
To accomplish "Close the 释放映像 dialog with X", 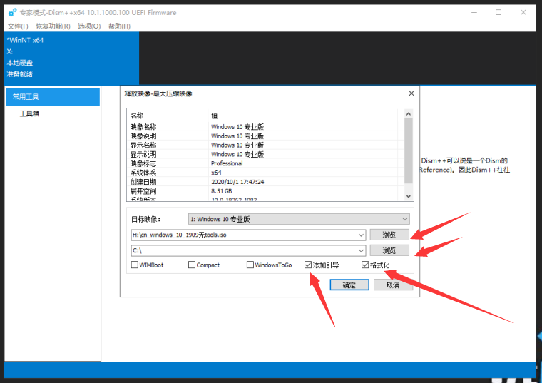I will pyautogui.click(x=411, y=93).
